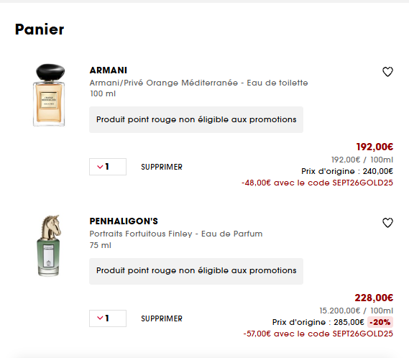Remove Penhaligon's item with SUPPRIMER
This screenshot has width=409, height=358.
pyautogui.click(x=162, y=318)
